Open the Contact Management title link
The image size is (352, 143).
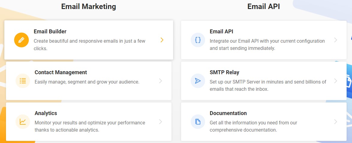coord(61,72)
